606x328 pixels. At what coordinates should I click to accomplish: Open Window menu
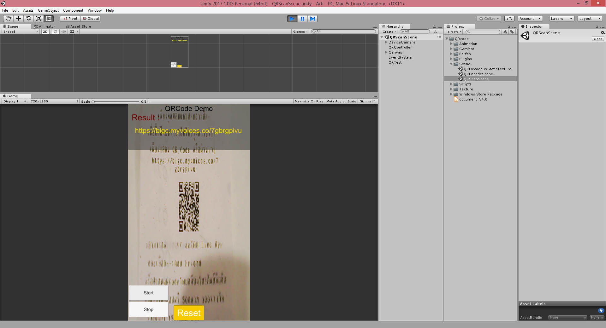tap(95, 10)
